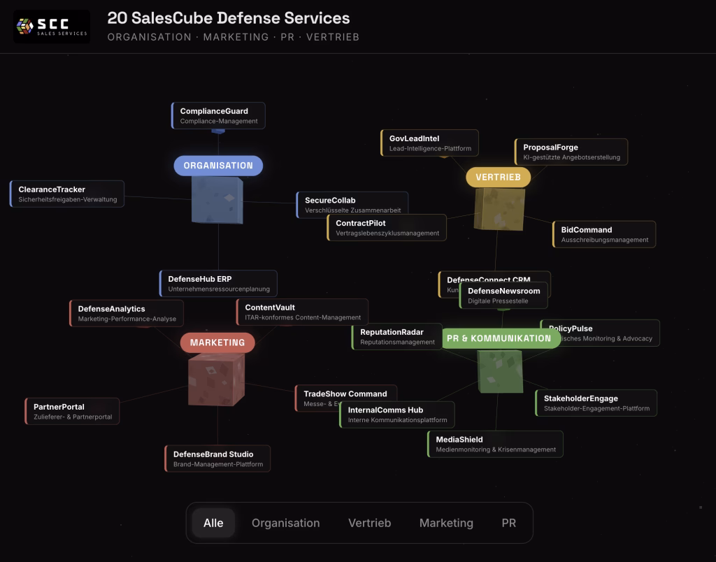
Task: Select the ProposalForge service card
Action: coord(571,152)
